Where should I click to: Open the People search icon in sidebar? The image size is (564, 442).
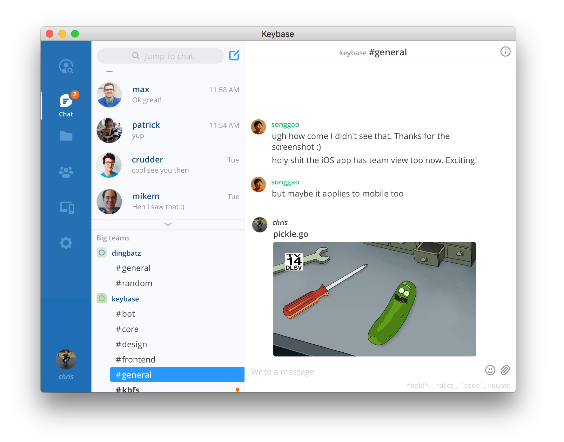click(x=66, y=66)
